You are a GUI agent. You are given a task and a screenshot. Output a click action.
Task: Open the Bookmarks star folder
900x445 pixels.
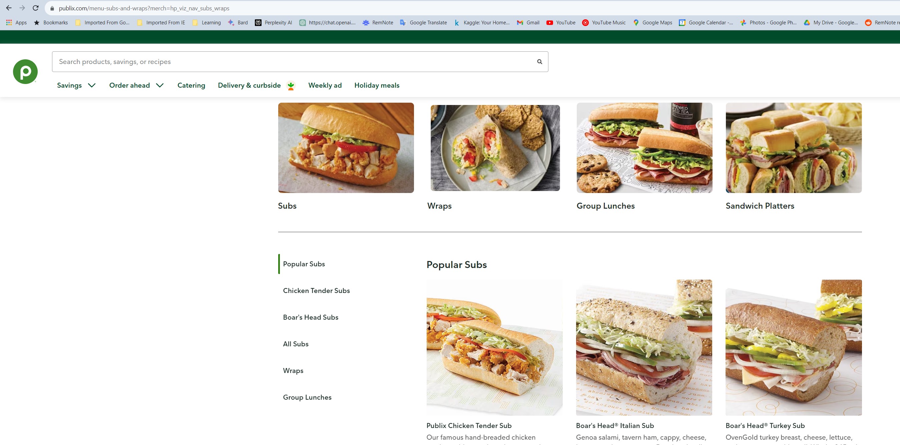click(51, 22)
